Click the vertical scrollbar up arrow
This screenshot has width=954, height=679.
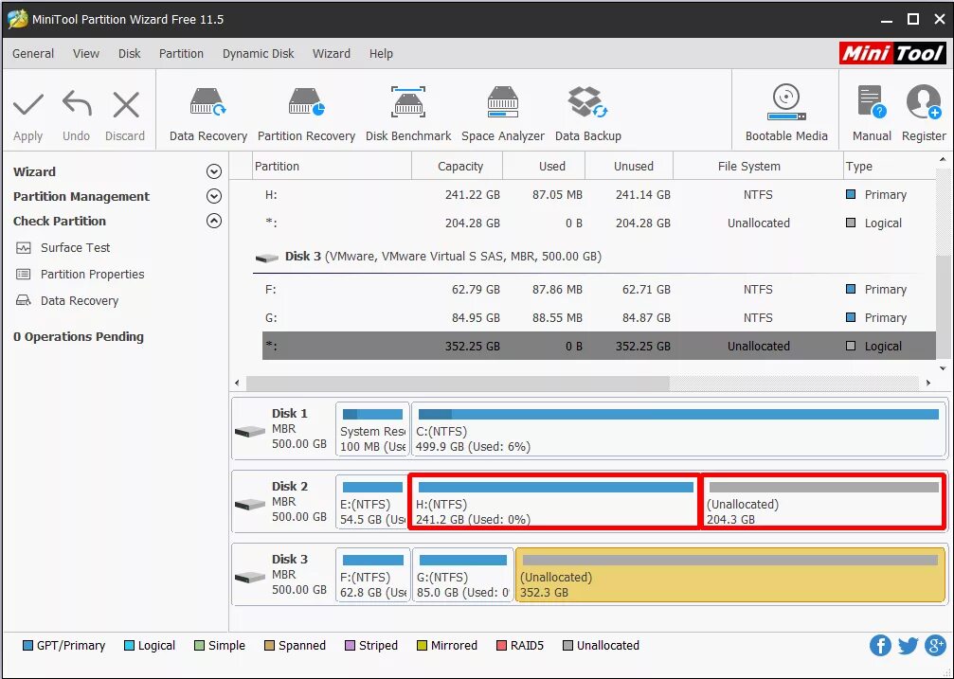tap(943, 159)
